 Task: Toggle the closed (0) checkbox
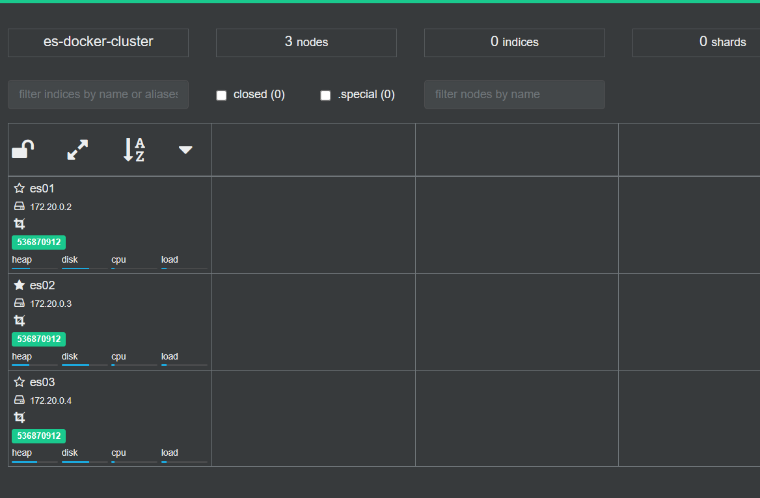click(x=221, y=95)
